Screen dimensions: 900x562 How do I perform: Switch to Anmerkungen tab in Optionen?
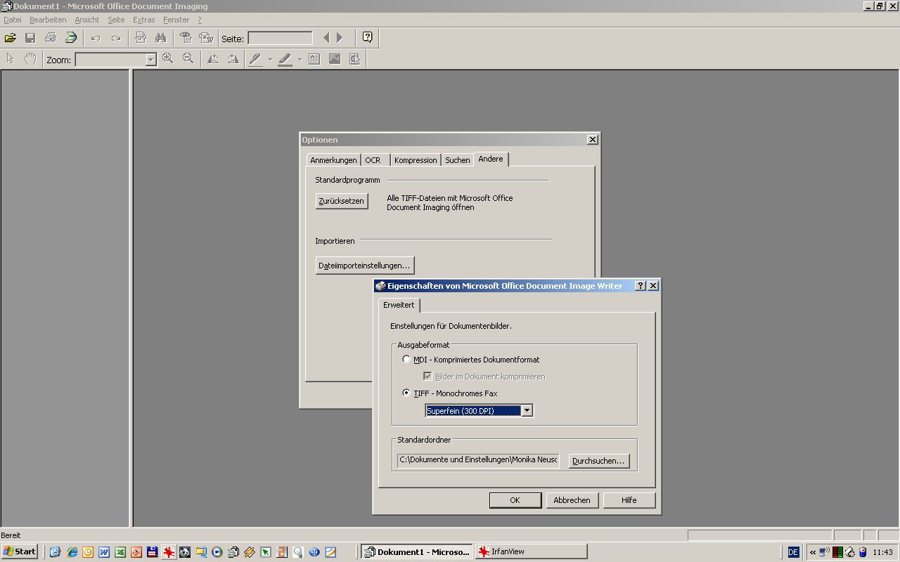(x=333, y=160)
